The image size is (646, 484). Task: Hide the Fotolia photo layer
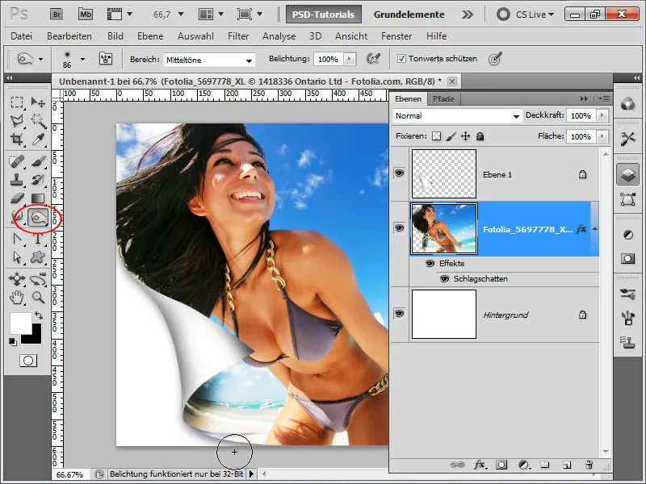pos(399,228)
